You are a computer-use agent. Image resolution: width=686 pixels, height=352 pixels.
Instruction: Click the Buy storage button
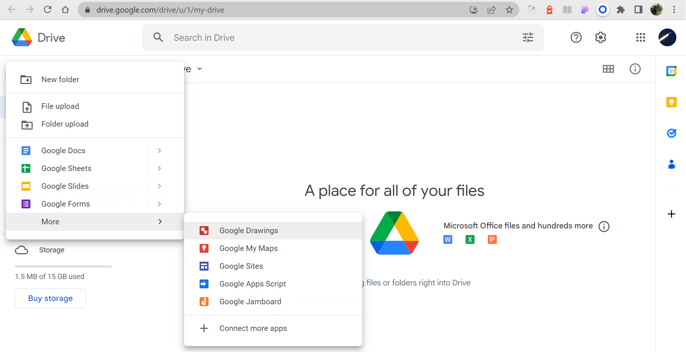click(x=50, y=298)
